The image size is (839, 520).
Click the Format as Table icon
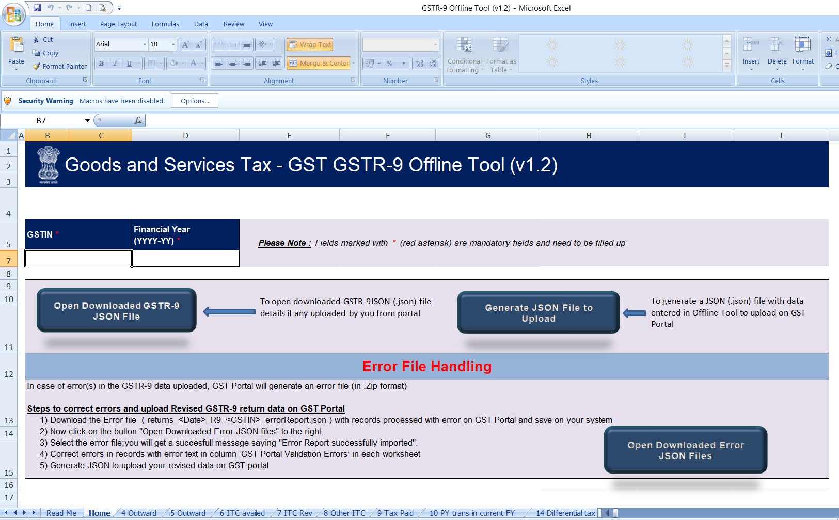tap(500, 45)
